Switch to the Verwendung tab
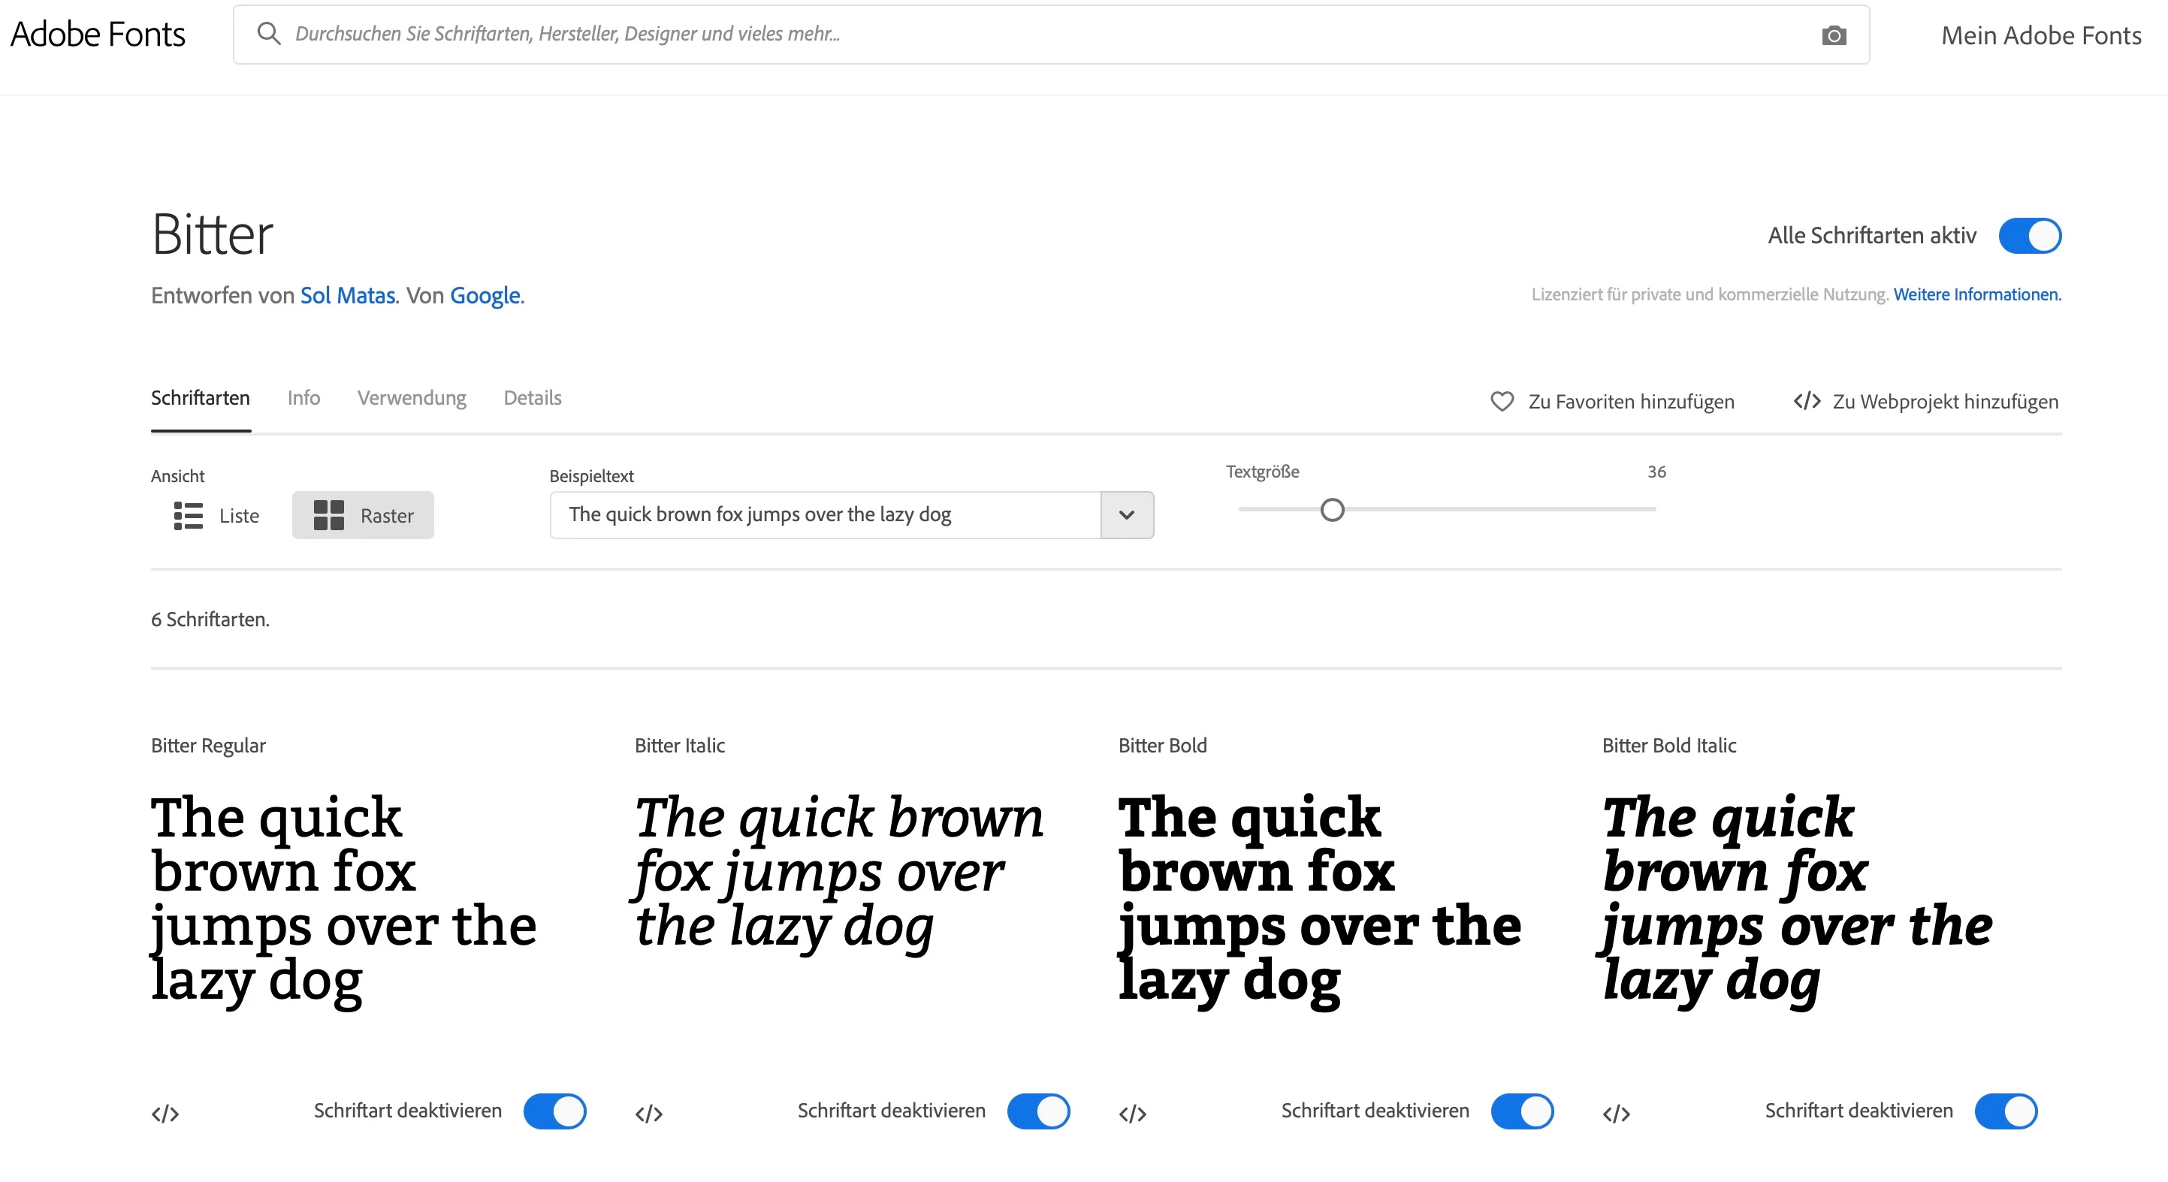This screenshot has height=1182, width=2168. [x=412, y=398]
